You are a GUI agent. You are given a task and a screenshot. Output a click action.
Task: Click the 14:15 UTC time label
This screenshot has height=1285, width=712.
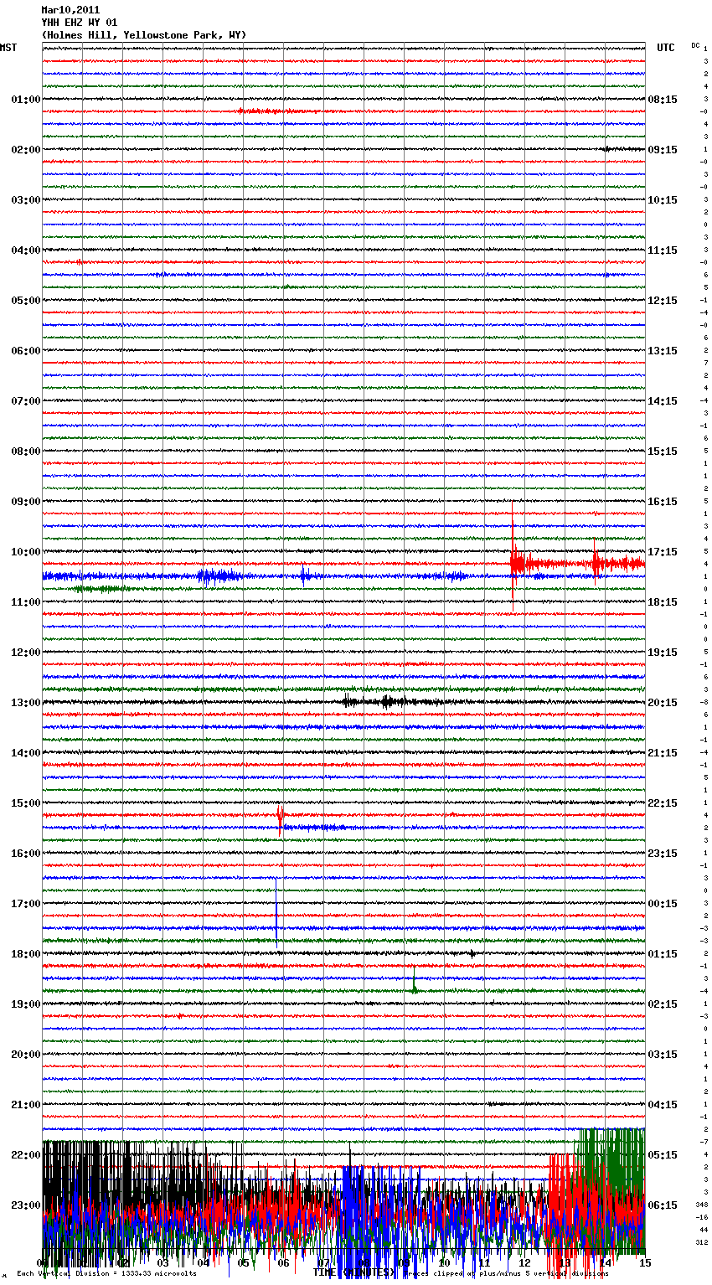663,401
